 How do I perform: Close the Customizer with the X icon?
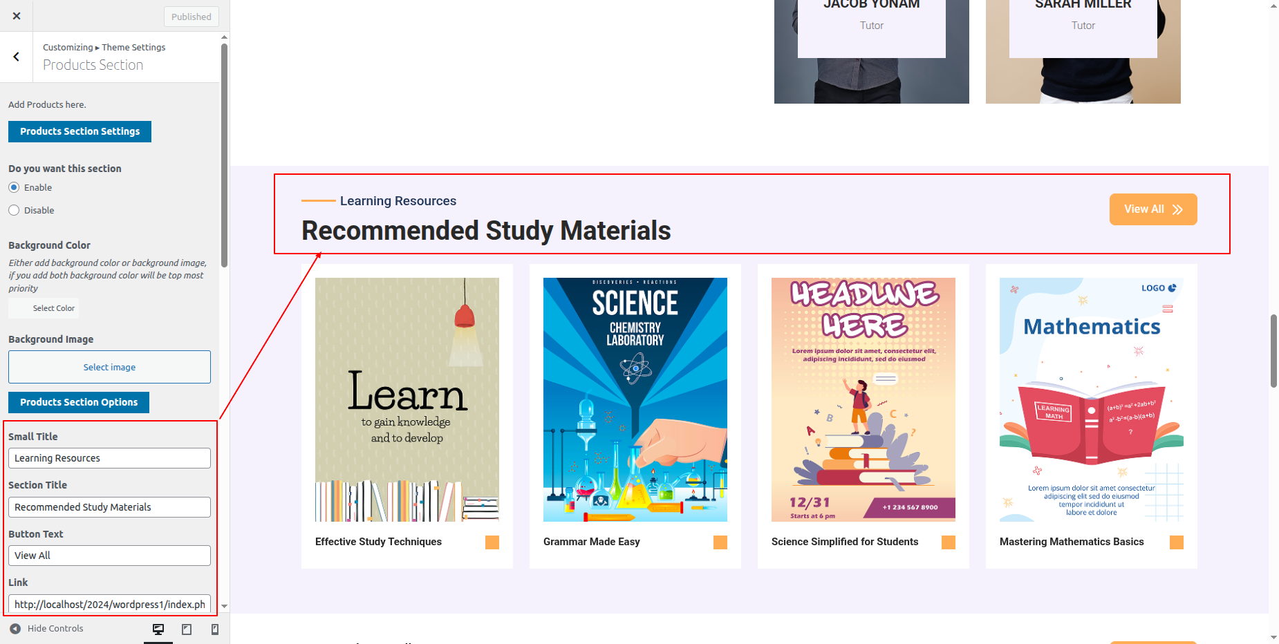(x=17, y=16)
